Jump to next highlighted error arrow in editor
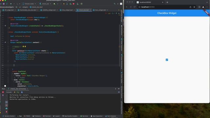The height and width of the screenshot is (118, 210). point(119,13)
